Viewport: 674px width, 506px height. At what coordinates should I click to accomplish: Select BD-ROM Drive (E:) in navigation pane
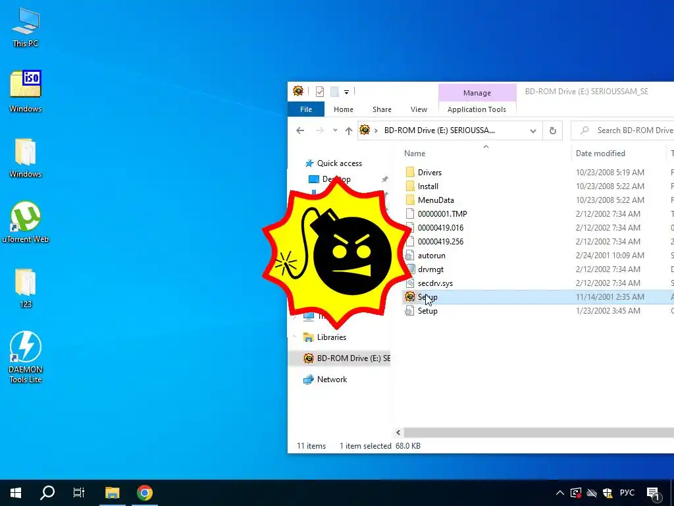click(348, 358)
